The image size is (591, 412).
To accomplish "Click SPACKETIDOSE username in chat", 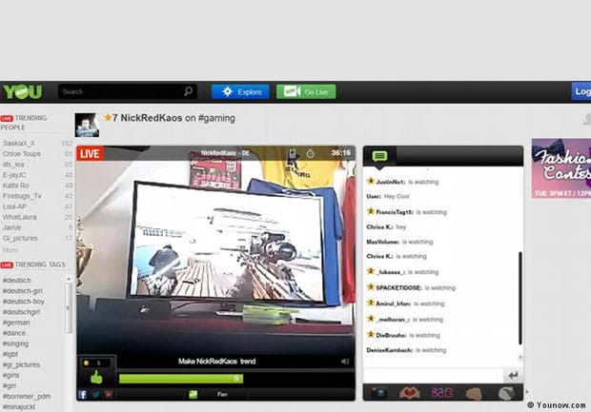I will [x=398, y=288].
